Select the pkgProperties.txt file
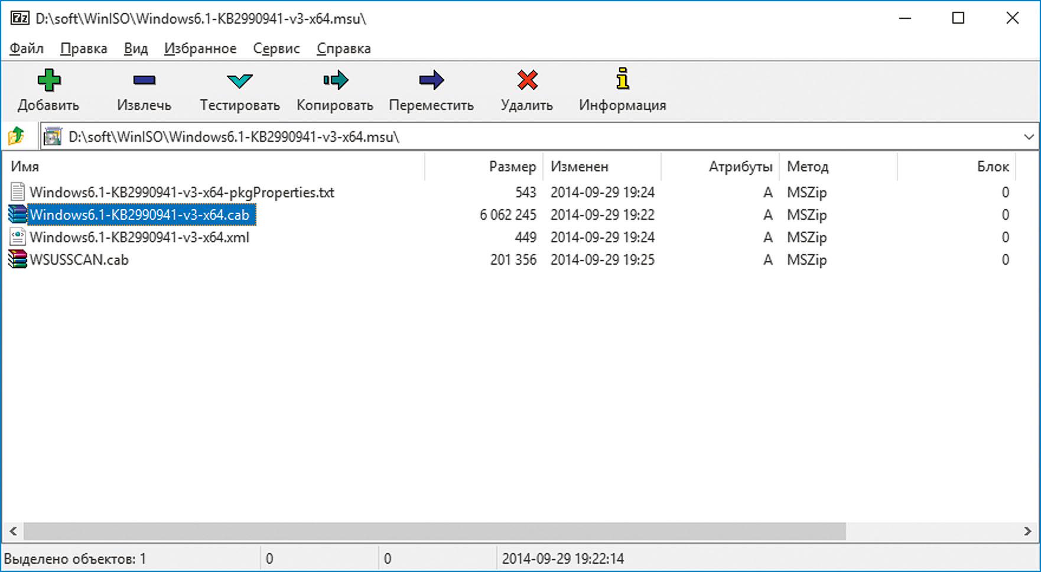 tap(181, 193)
